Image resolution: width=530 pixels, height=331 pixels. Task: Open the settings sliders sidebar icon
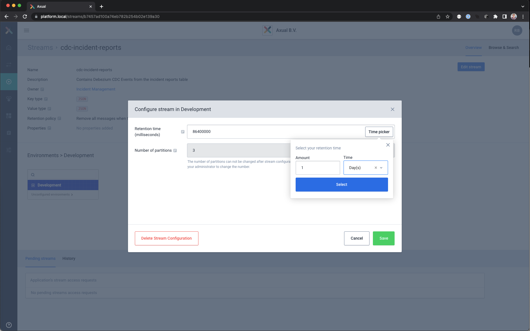[9, 150]
